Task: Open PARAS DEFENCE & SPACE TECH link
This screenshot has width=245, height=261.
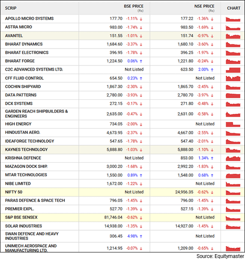Action: (35, 201)
